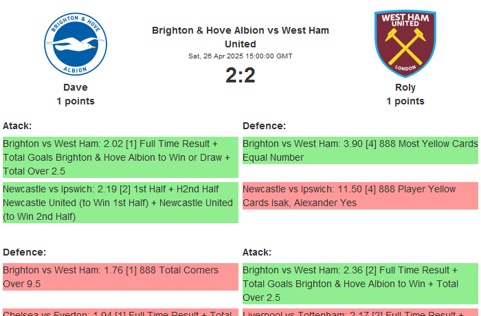Click the Brighton & Hove Albion club logo
The image size is (481, 316).
[76, 43]
